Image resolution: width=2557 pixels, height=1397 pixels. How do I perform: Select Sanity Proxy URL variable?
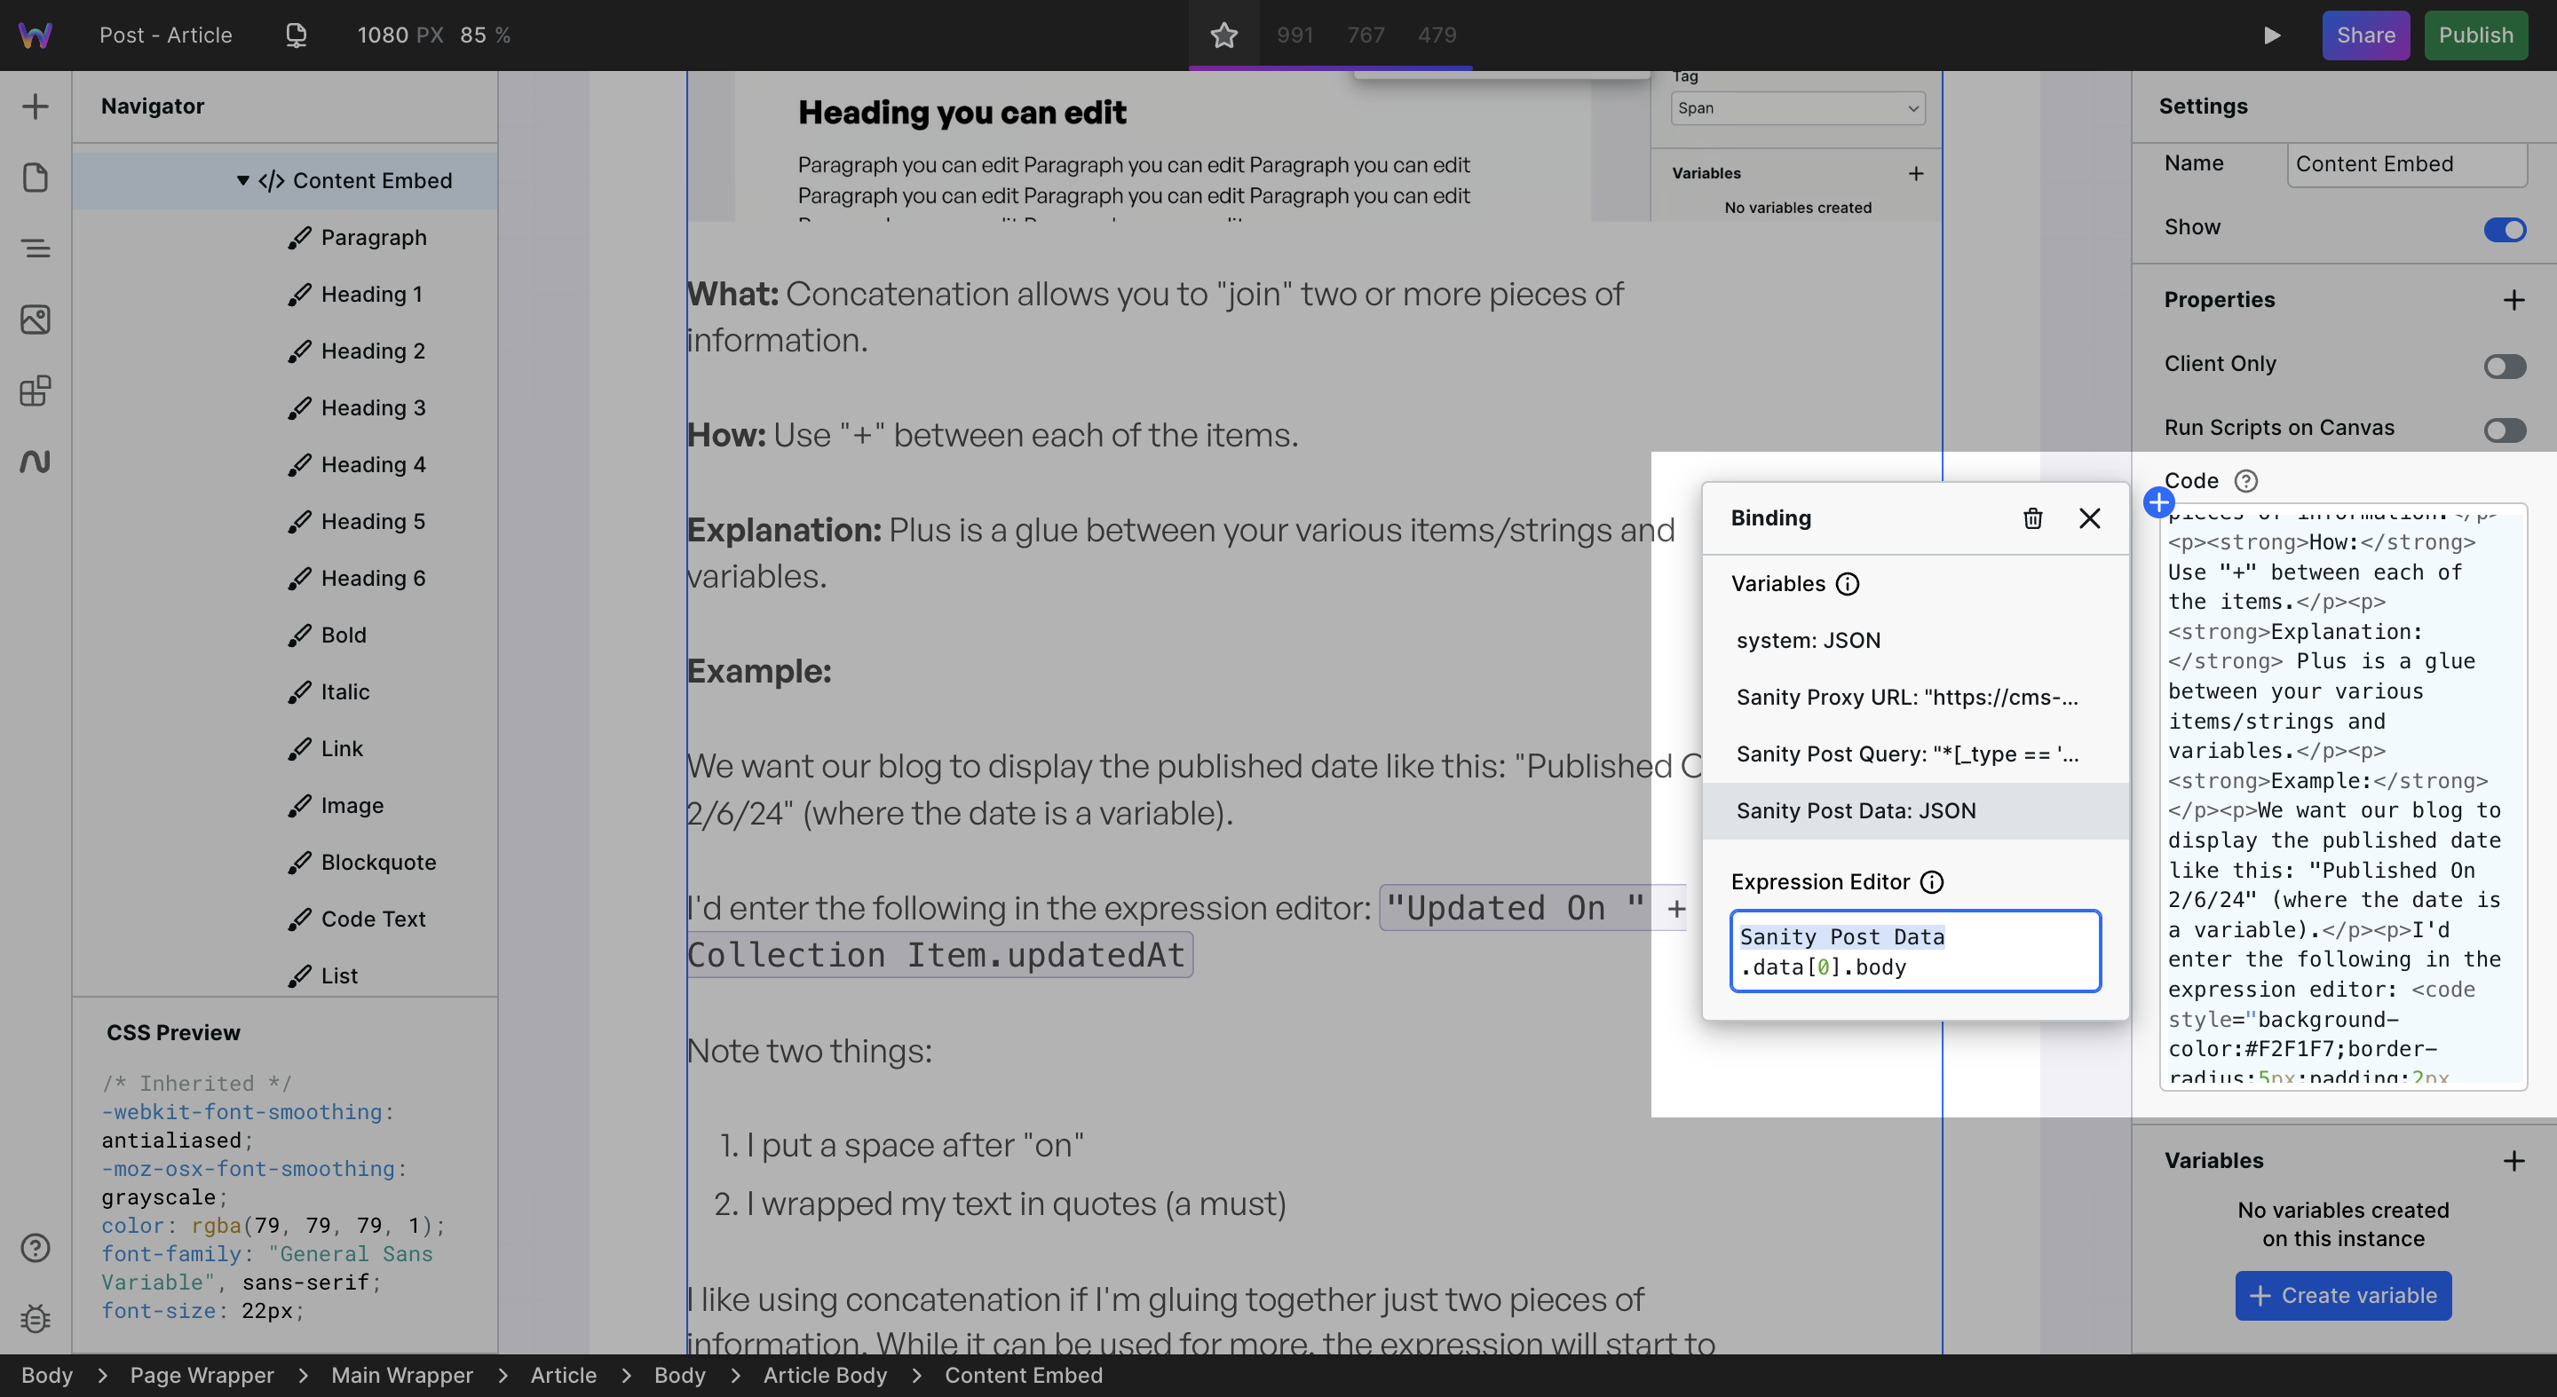coord(1915,698)
